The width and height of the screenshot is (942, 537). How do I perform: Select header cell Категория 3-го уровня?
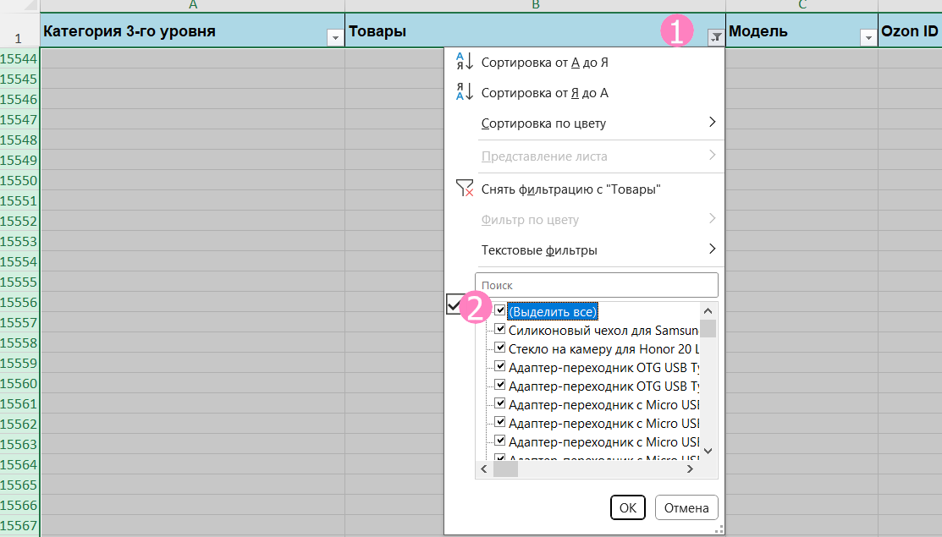point(192,30)
